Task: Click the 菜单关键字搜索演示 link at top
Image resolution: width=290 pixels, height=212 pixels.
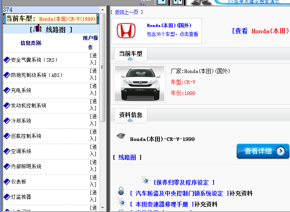Action: [x=254, y=2]
